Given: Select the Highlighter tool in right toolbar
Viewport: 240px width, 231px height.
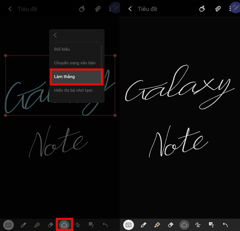Looking at the screenshot, I should coord(157,225).
